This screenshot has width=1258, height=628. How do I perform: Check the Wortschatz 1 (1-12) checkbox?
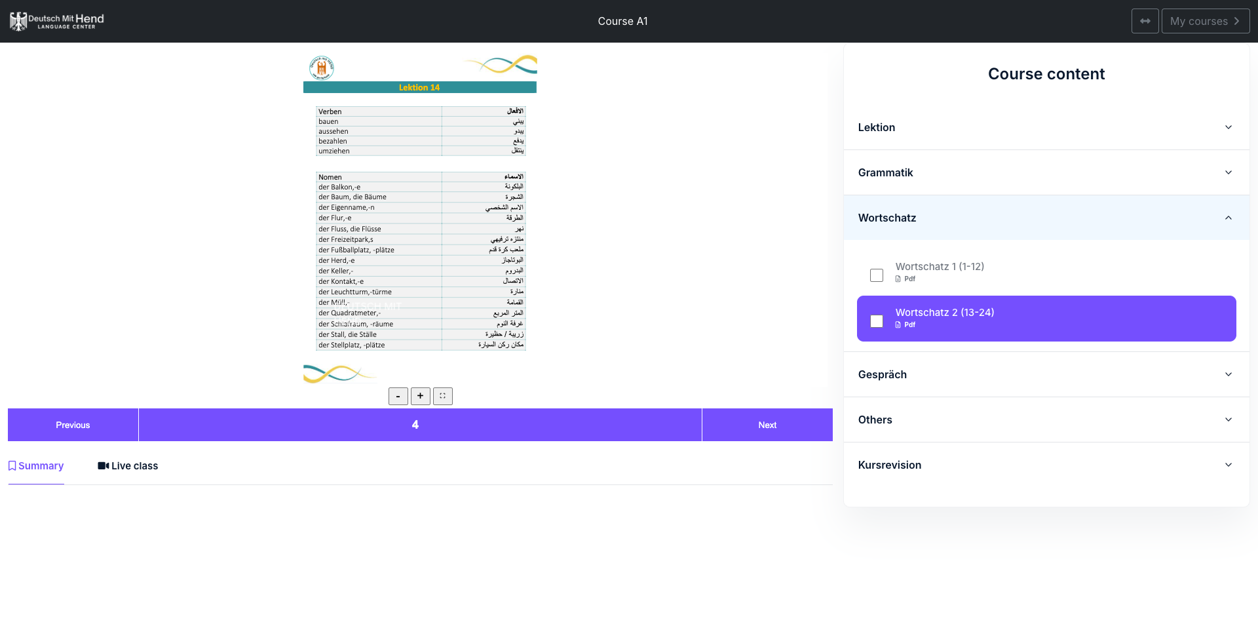[877, 275]
